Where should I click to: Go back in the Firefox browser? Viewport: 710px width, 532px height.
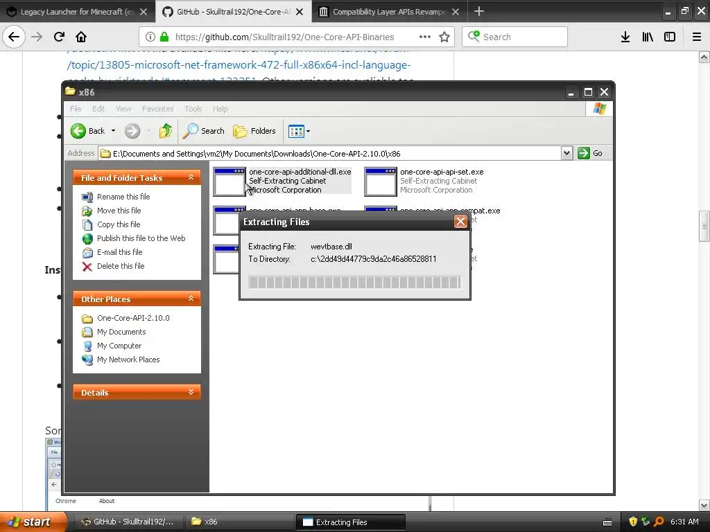[14, 37]
